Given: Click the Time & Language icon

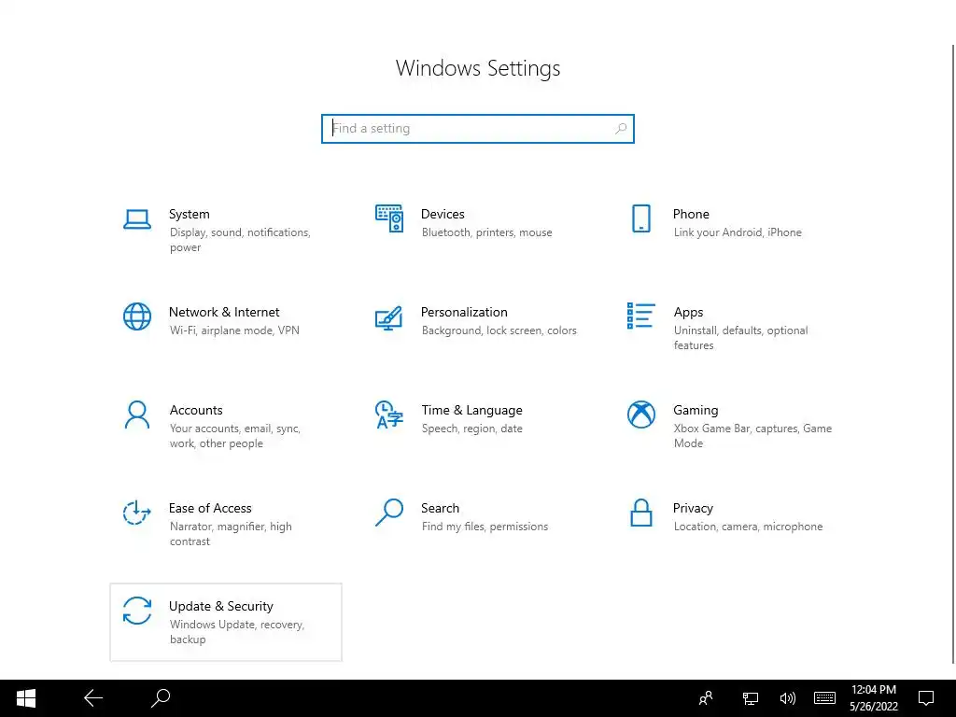Looking at the screenshot, I should pos(389,415).
